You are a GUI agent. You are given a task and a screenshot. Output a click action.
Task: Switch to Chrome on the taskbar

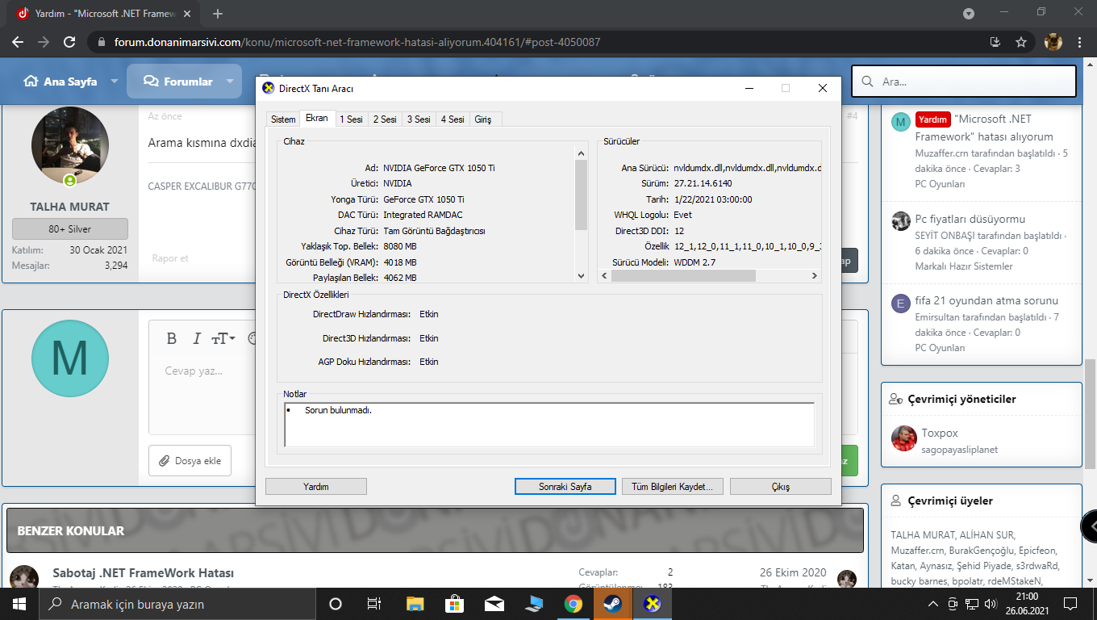pyautogui.click(x=574, y=604)
